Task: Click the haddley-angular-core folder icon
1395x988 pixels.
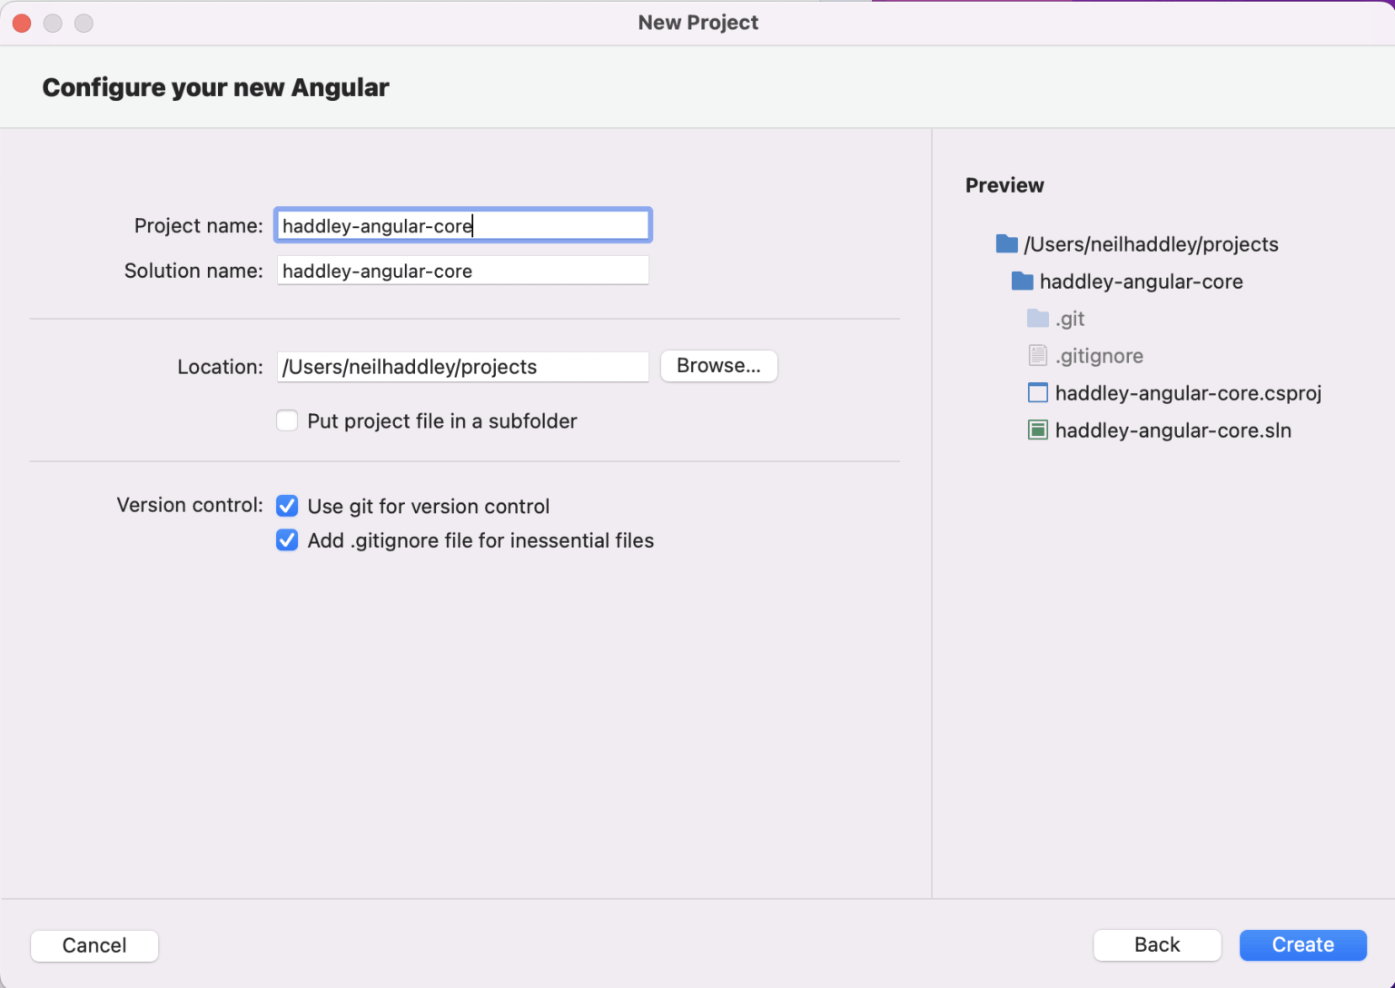Action: [1022, 281]
